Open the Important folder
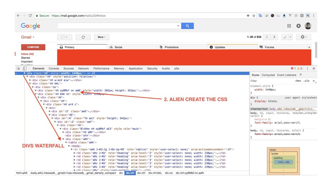The height and width of the screenshot is (187, 332). 27,62
